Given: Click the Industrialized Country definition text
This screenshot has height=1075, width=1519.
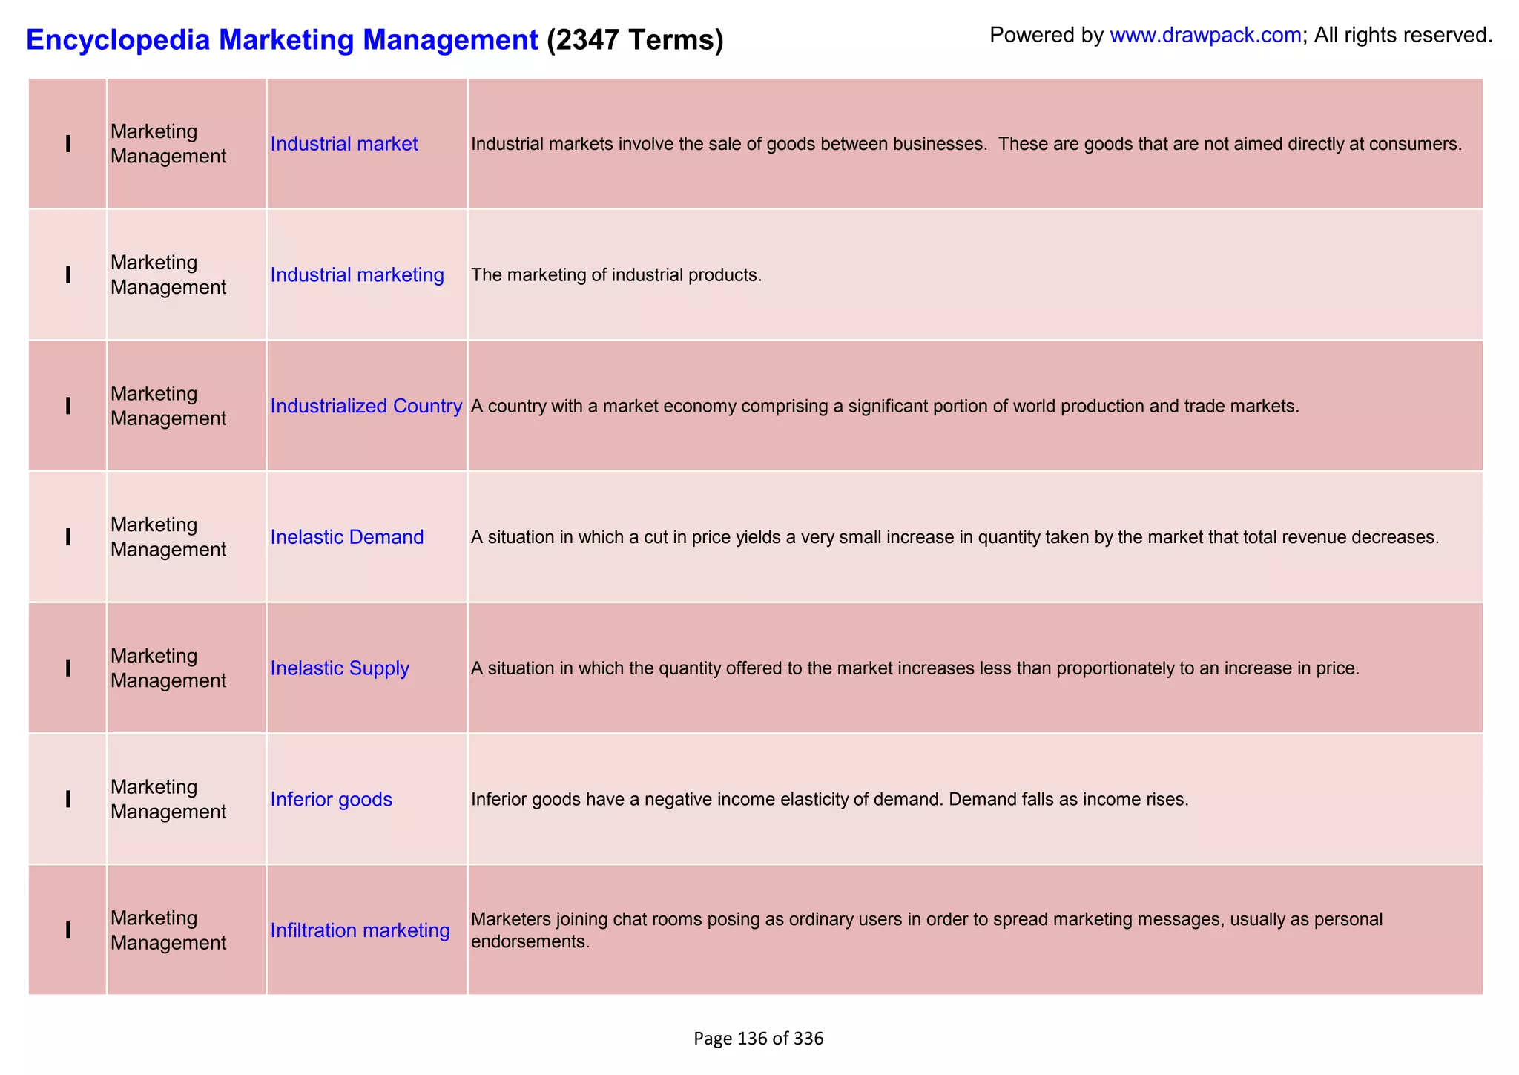Looking at the screenshot, I should 886,407.
